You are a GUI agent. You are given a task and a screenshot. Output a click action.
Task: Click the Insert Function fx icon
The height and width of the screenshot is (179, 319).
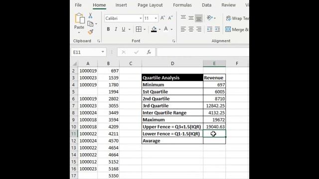tap(149, 52)
